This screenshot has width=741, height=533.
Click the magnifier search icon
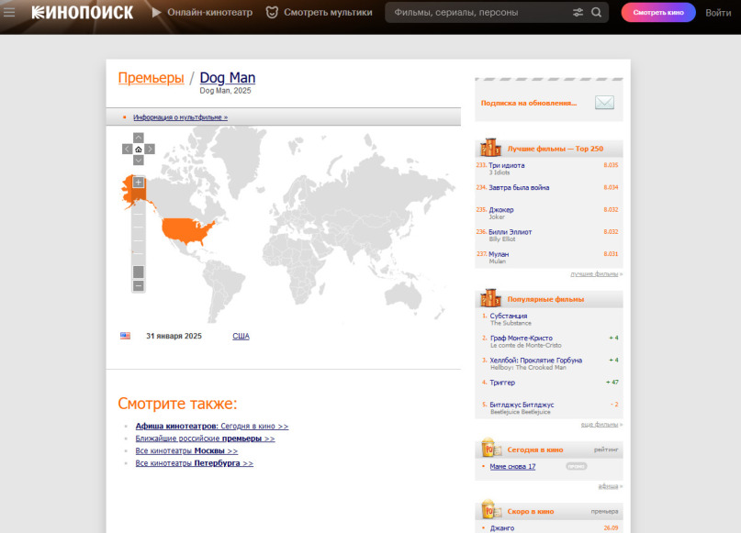[x=597, y=12]
